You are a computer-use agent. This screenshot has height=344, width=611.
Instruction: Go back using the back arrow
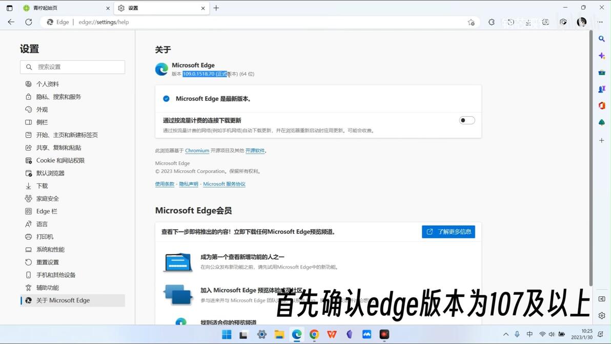[11, 22]
